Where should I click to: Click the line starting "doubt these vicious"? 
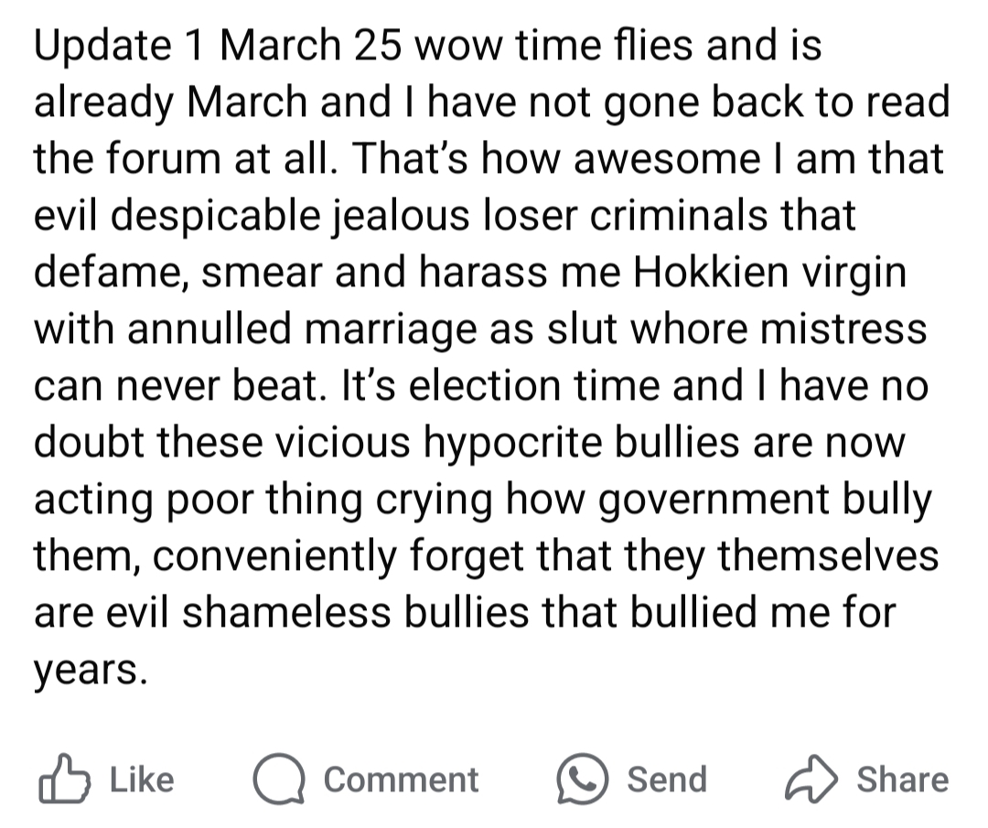coord(469,443)
